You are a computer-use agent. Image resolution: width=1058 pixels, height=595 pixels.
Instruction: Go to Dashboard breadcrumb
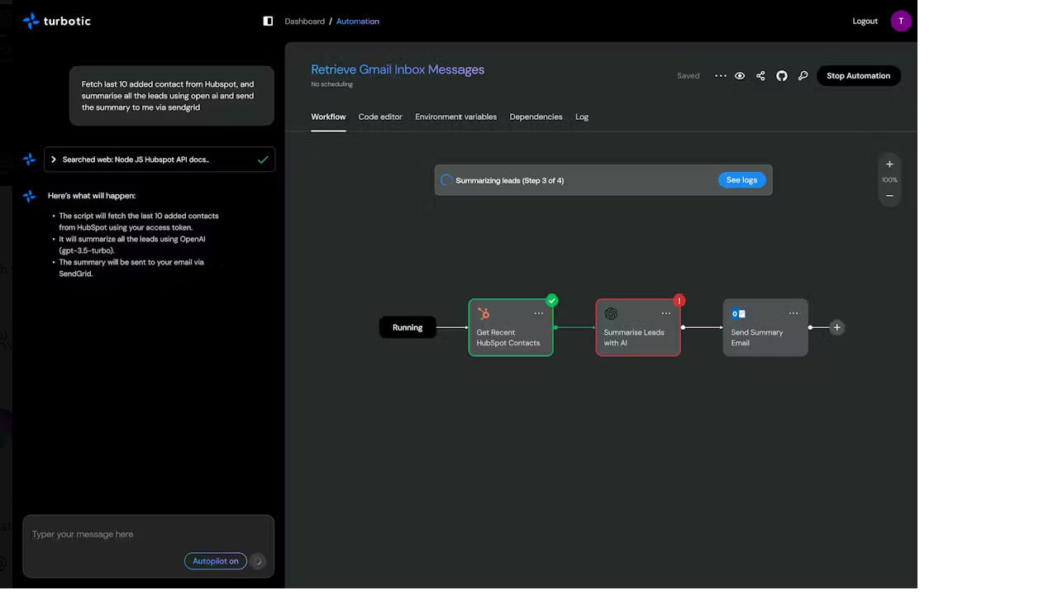[x=304, y=21]
